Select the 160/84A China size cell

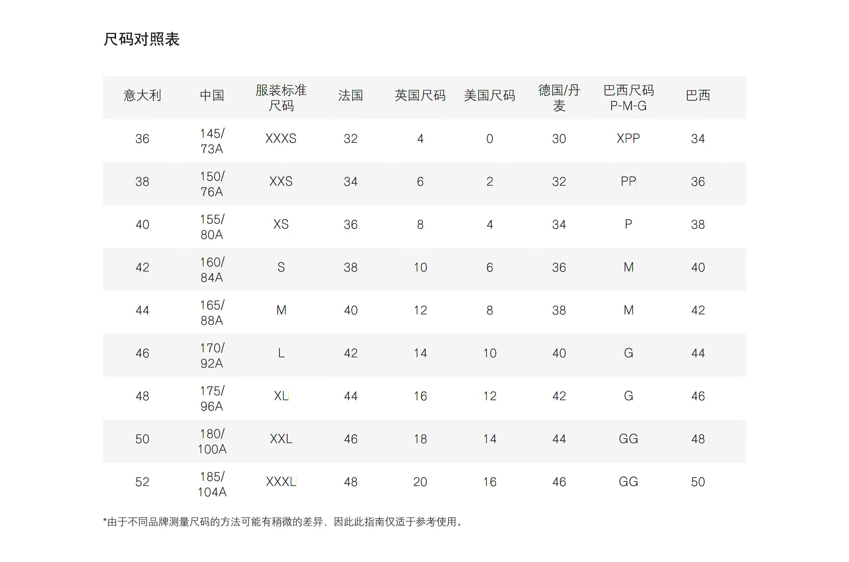click(212, 269)
